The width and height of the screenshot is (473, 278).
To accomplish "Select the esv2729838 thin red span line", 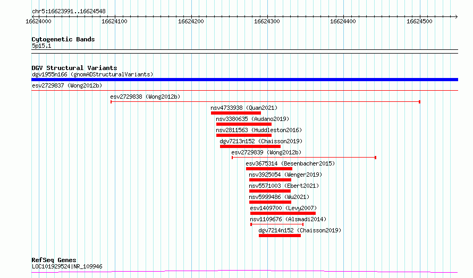I will [265, 102].
